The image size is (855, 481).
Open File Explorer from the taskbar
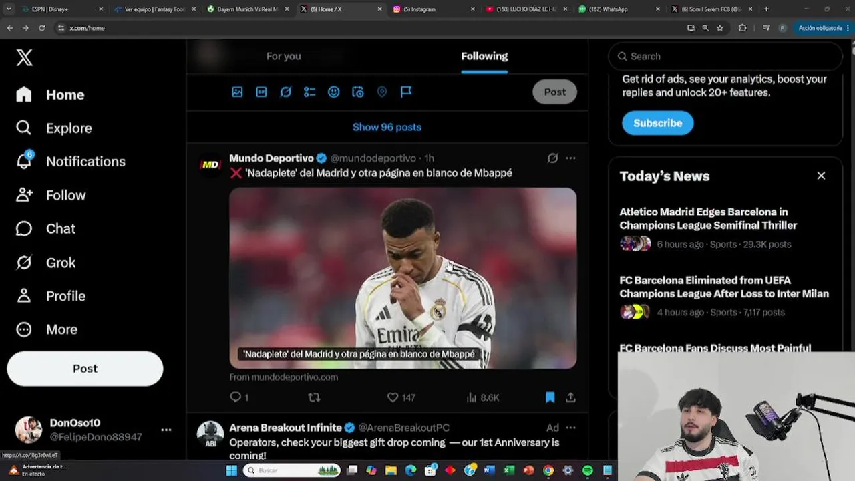[x=391, y=470]
